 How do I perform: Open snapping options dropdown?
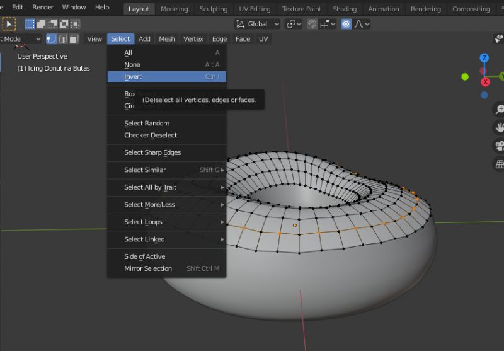click(328, 24)
